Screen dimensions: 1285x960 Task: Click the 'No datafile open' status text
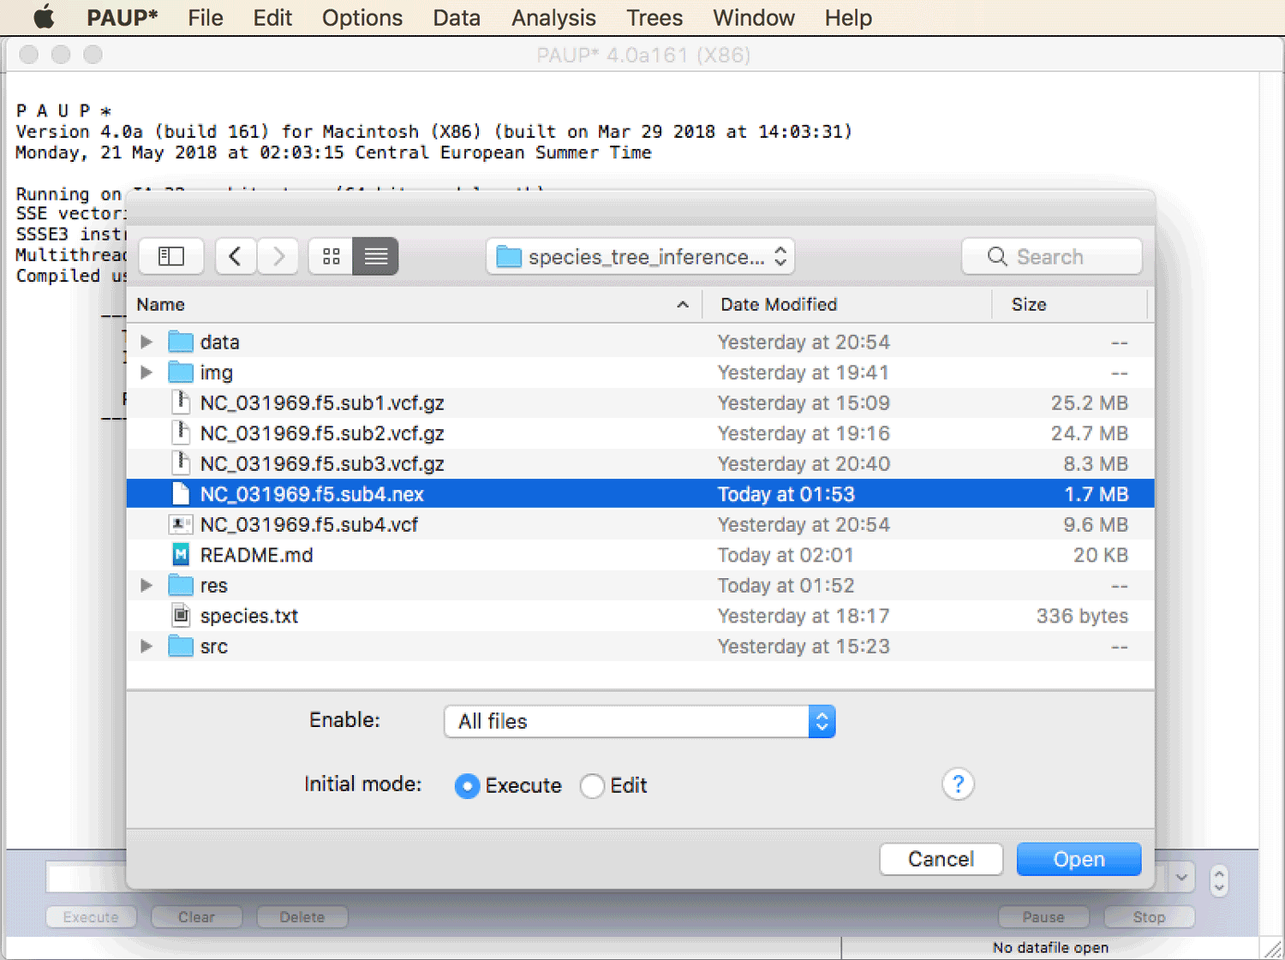point(1050,947)
